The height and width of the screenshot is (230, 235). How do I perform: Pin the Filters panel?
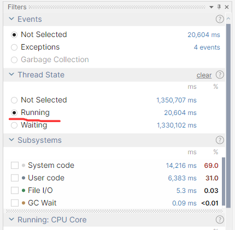click(219, 7)
